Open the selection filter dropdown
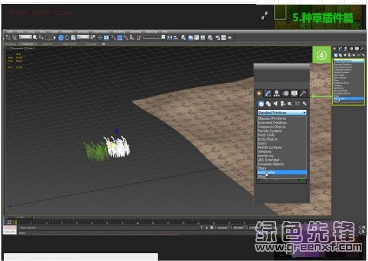This screenshot has height=261, width=368. coord(25,37)
